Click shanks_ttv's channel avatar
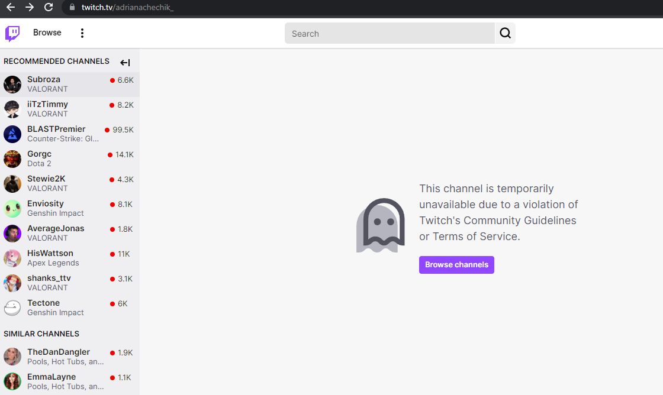The height and width of the screenshot is (395, 663). point(12,283)
